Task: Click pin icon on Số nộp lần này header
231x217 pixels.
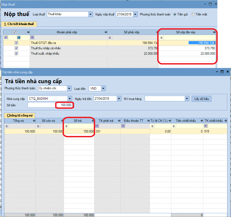Action: (214, 32)
